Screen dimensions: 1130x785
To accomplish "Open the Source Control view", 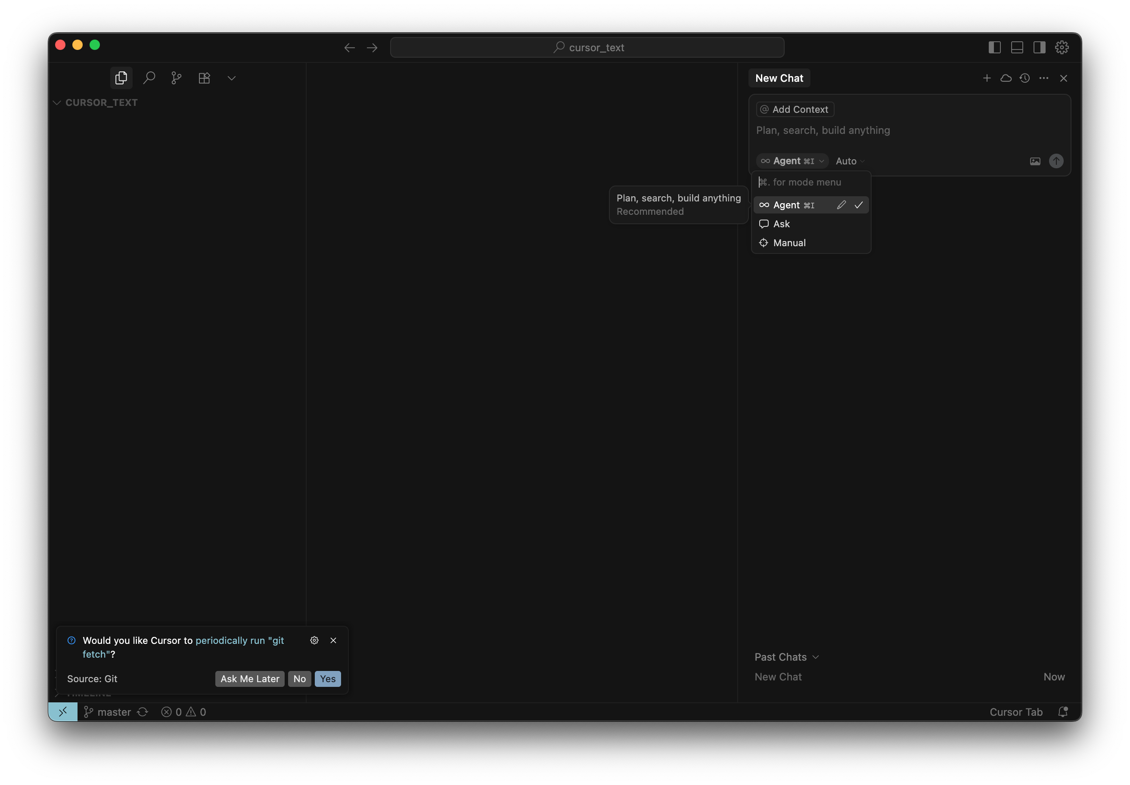I will click(x=176, y=78).
